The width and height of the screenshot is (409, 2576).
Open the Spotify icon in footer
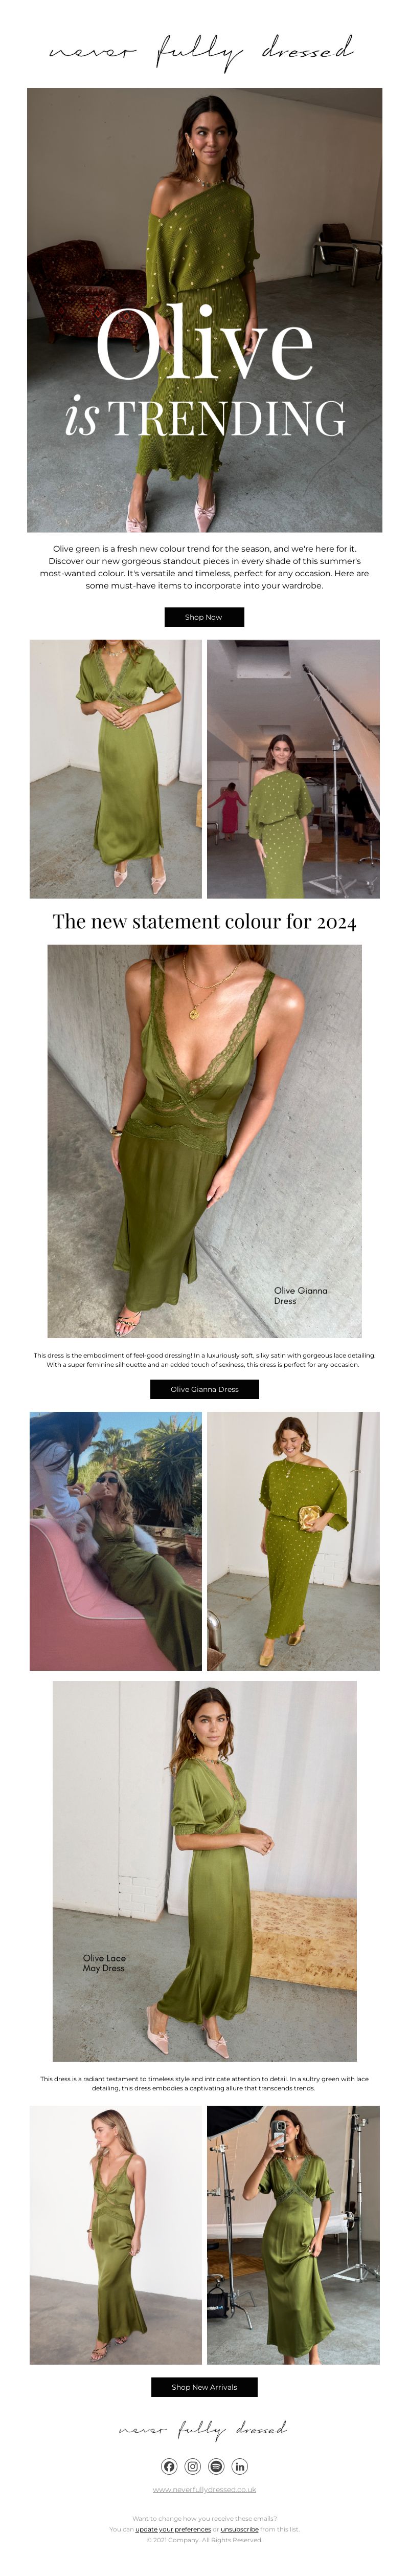[216, 2466]
